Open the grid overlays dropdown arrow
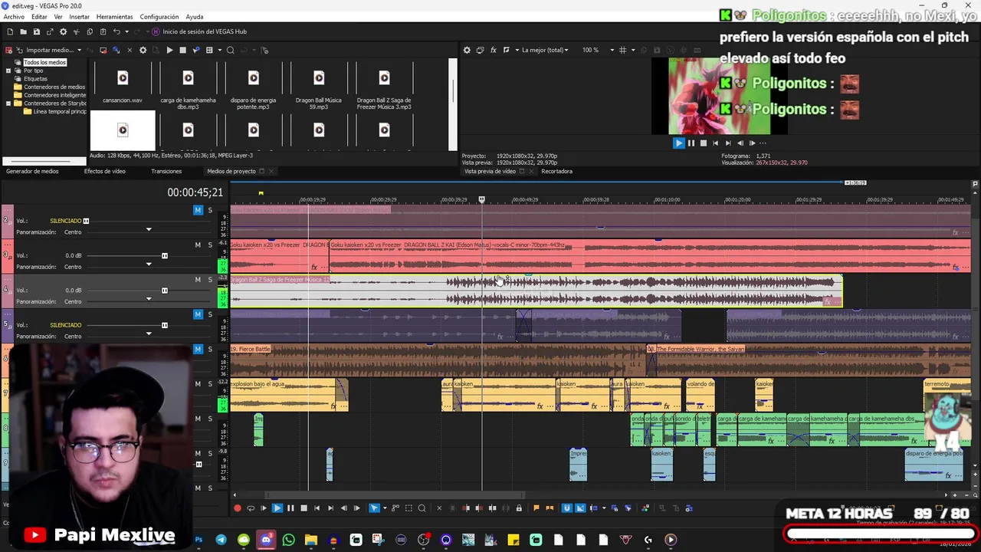The image size is (981, 552). click(632, 50)
